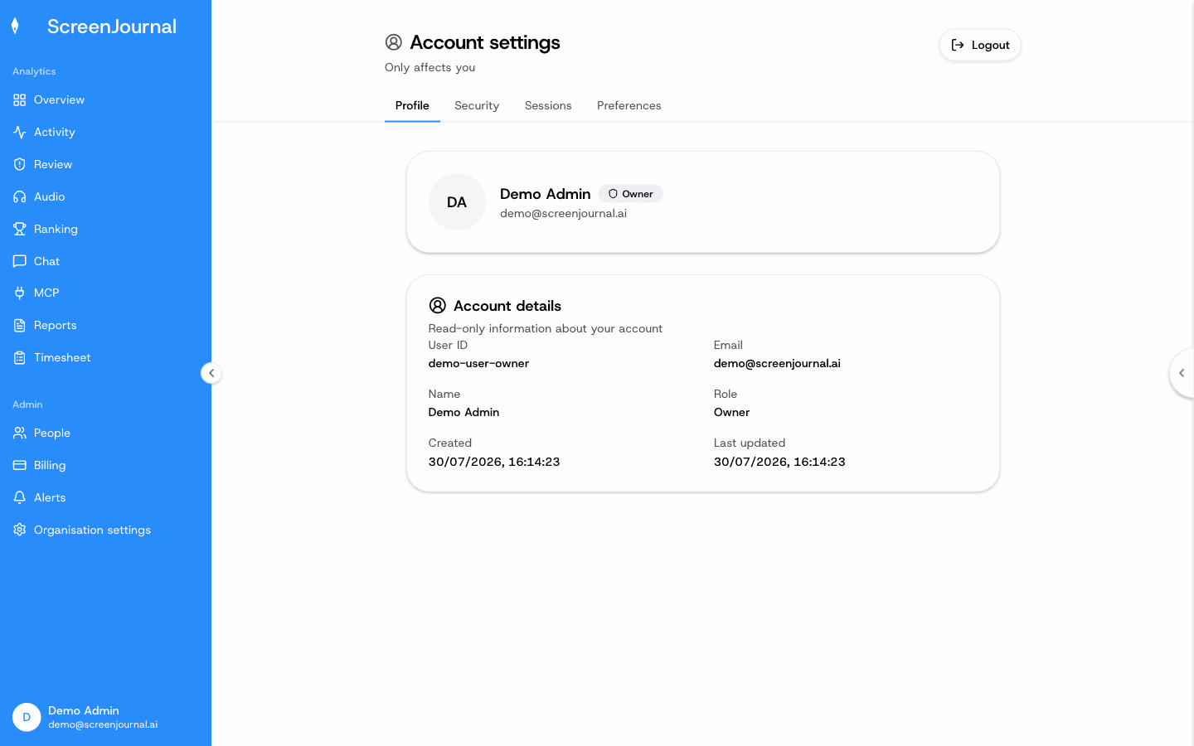Open Organisation settings via its gear icon
Screen dimensions: 1194x746
[x=20, y=530]
